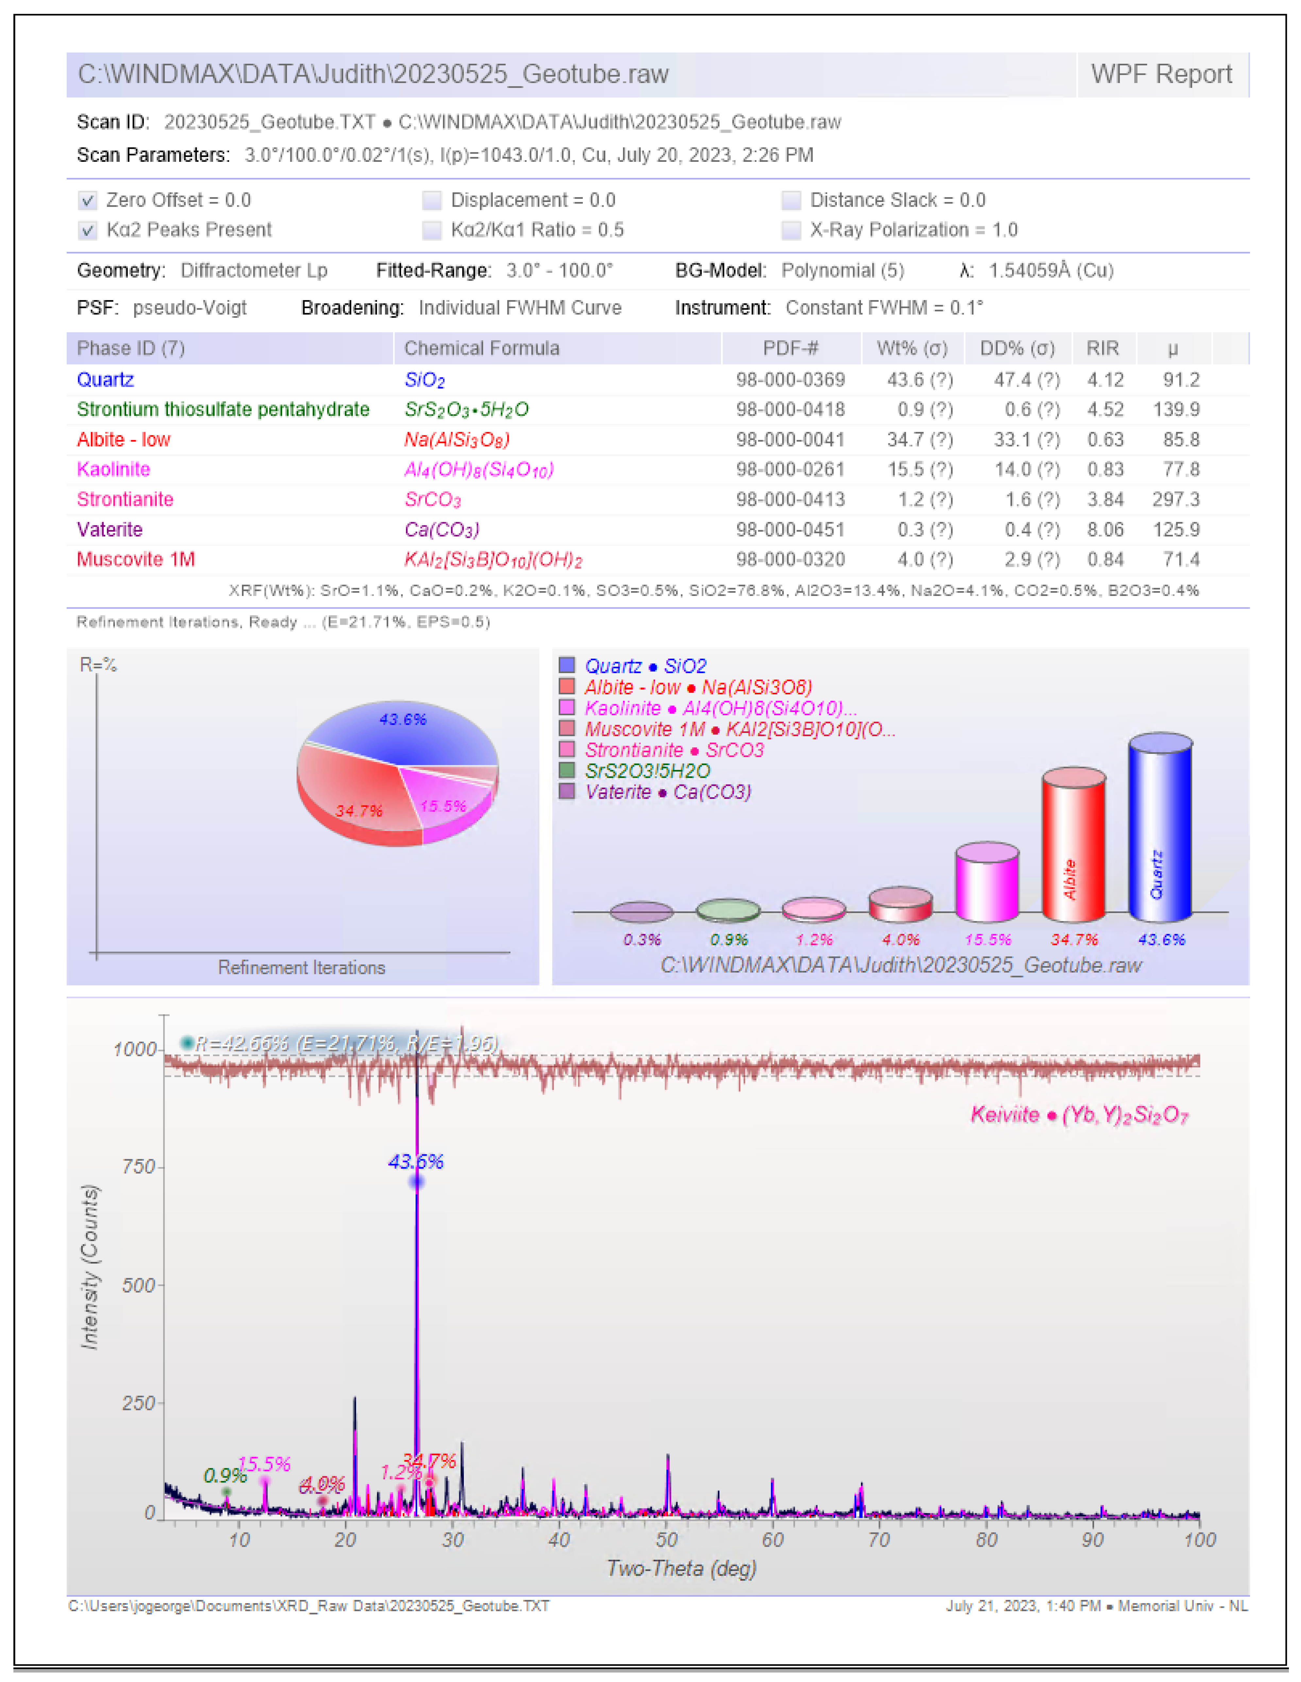The width and height of the screenshot is (1301, 1682).
Task: Click the 43.6% quartz peak marker
Action: tap(417, 1181)
